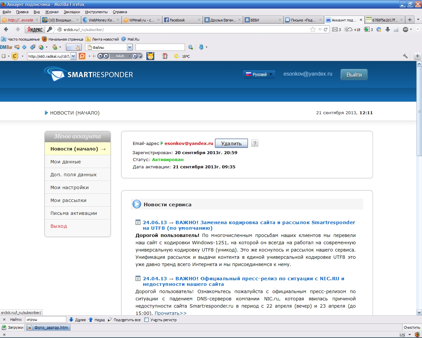Go back using the browser back arrow
This screenshot has width=422, height=338.
[6, 29]
